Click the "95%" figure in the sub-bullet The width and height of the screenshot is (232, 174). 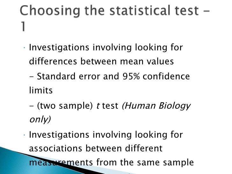point(131,76)
